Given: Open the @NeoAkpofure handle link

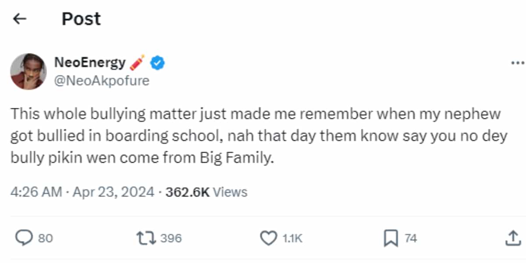Looking at the screenshot, I should coord(101,81).
